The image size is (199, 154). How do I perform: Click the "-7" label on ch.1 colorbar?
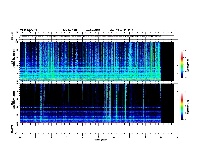tap(185, 78)
